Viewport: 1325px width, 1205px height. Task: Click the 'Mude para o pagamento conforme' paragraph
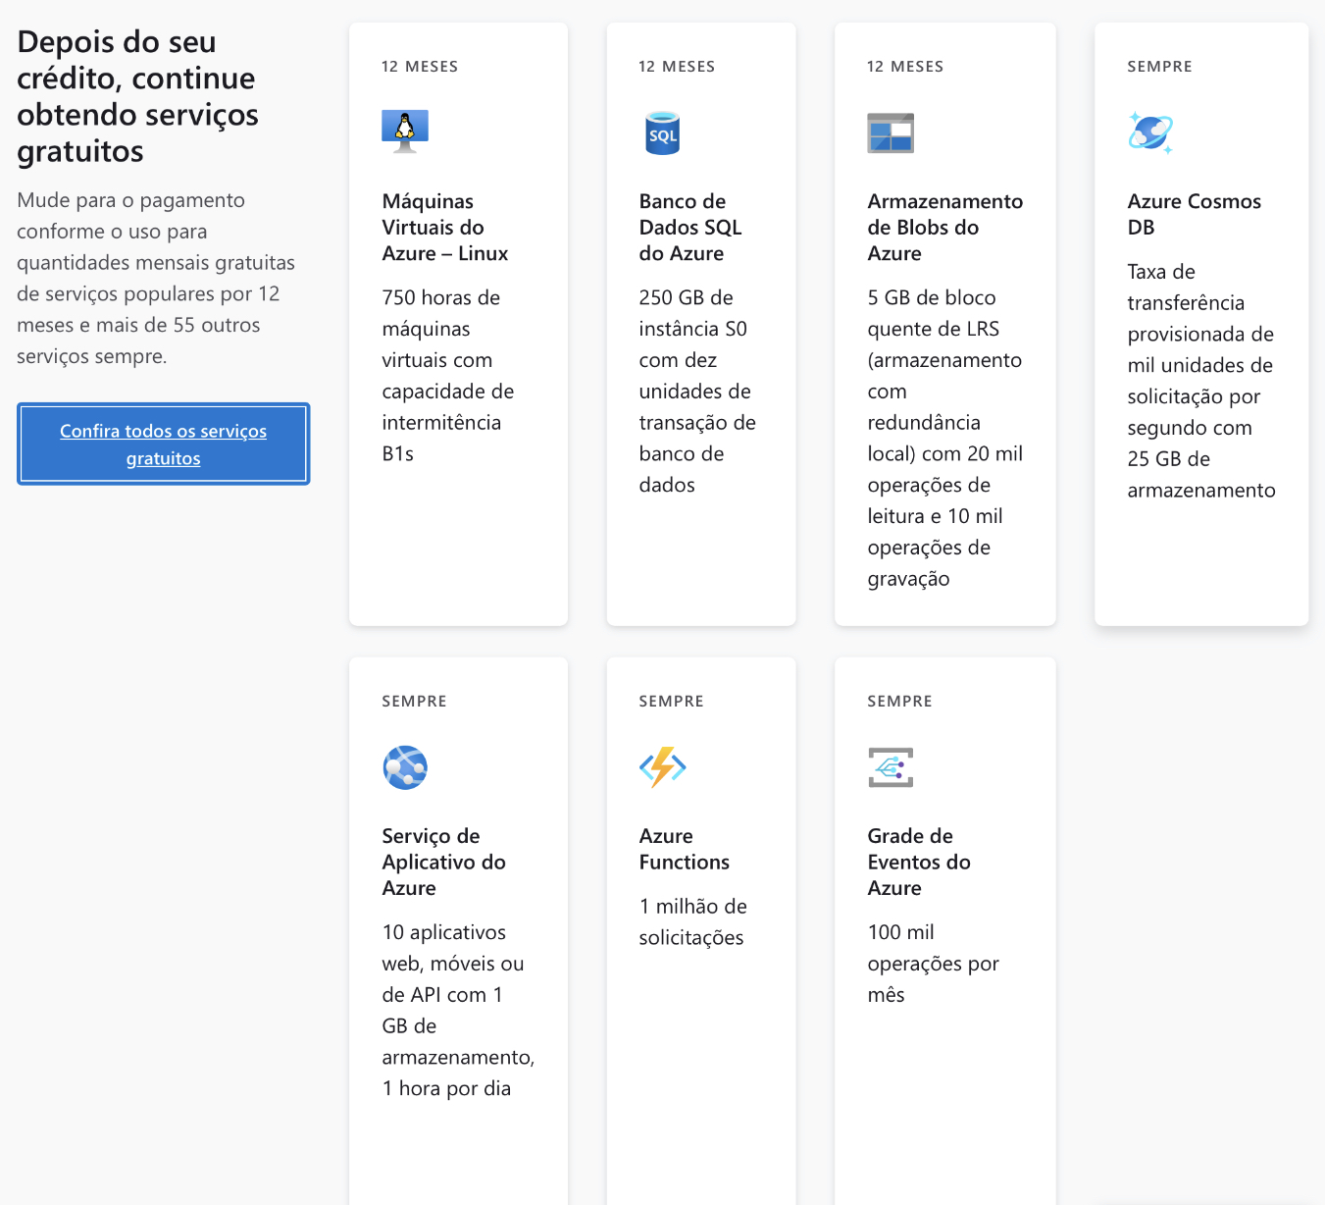click(x=156, y=278)
